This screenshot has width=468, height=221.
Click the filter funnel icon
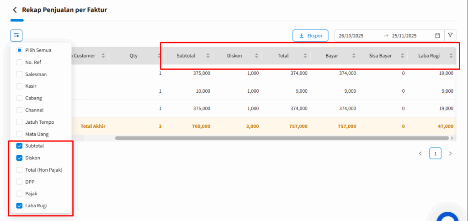coord(450,35)
